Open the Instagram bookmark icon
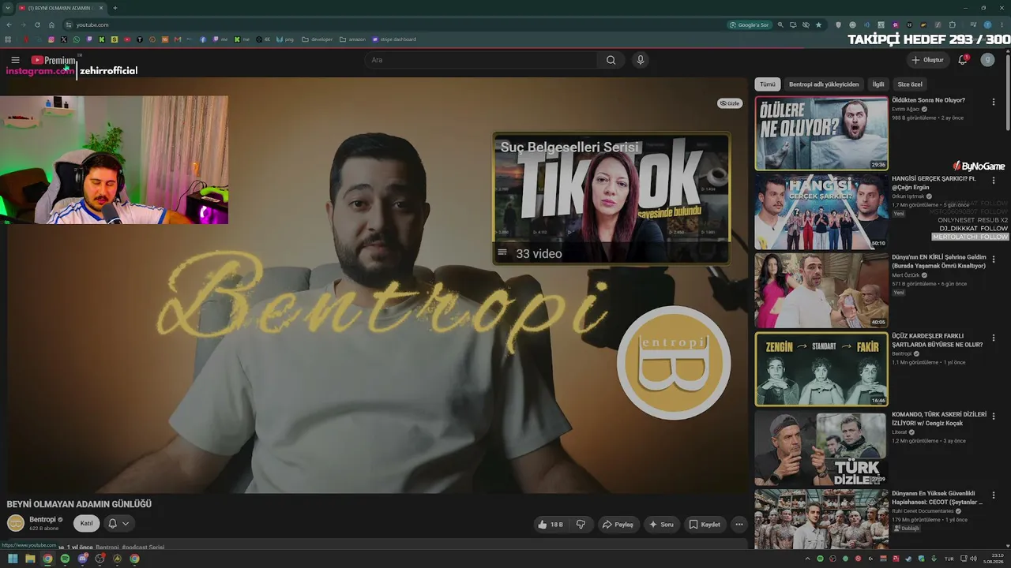The width and height of the screenshot is (1011, 568). pos(51,39)
